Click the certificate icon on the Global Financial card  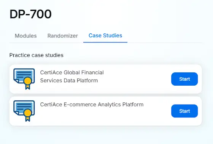(24, 79)
